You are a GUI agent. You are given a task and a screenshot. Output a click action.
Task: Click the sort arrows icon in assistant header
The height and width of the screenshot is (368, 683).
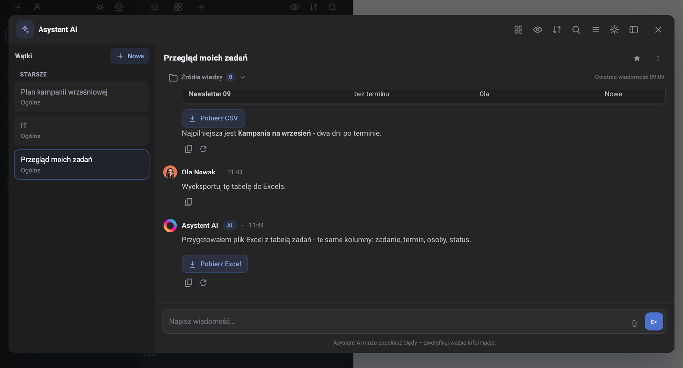coord(557,30)
